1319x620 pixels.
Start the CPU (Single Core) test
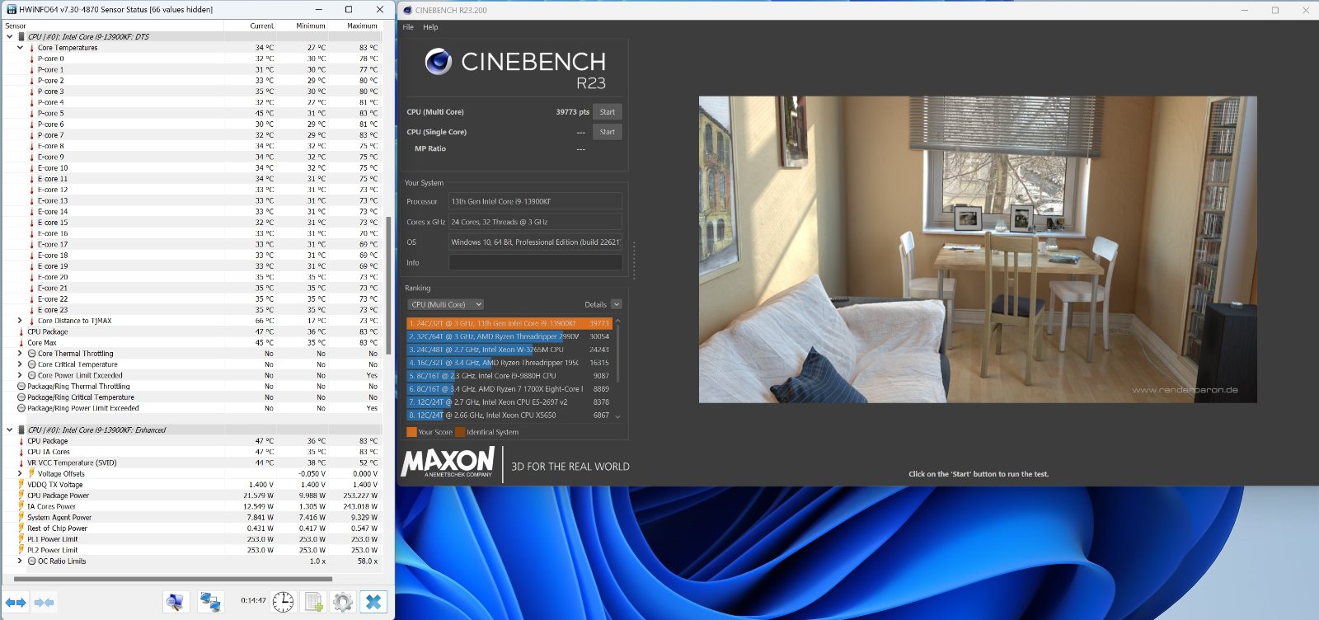pos(608,132)
